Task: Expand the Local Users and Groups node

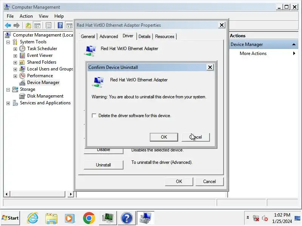Action: pos(15,69)
